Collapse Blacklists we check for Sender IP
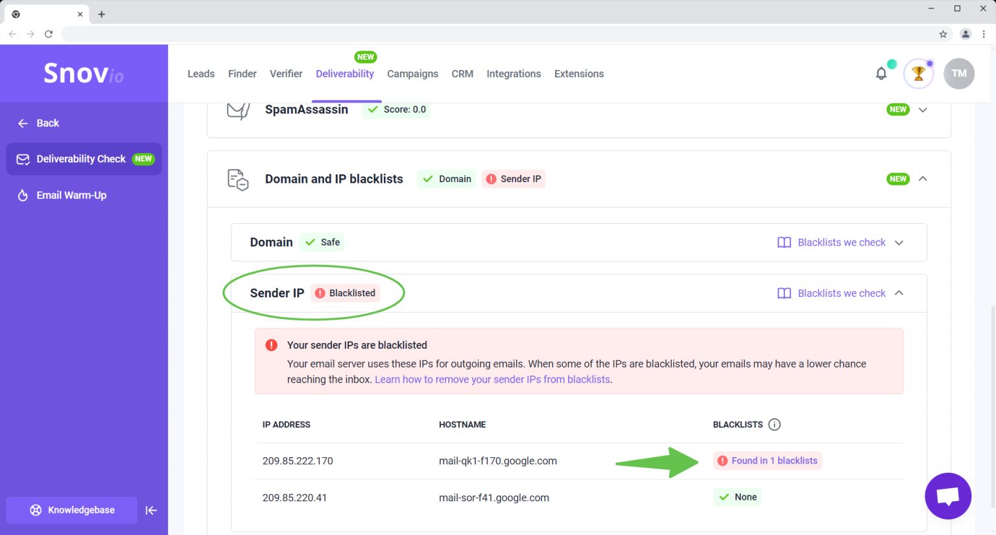Screen dimensions: 996x535 pyautogui.click(x=899, y=293)
